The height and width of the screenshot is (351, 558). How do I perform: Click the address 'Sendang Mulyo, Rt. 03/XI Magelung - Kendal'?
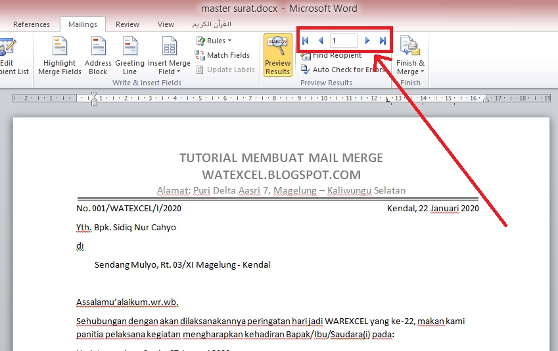(x=182, y=264)
